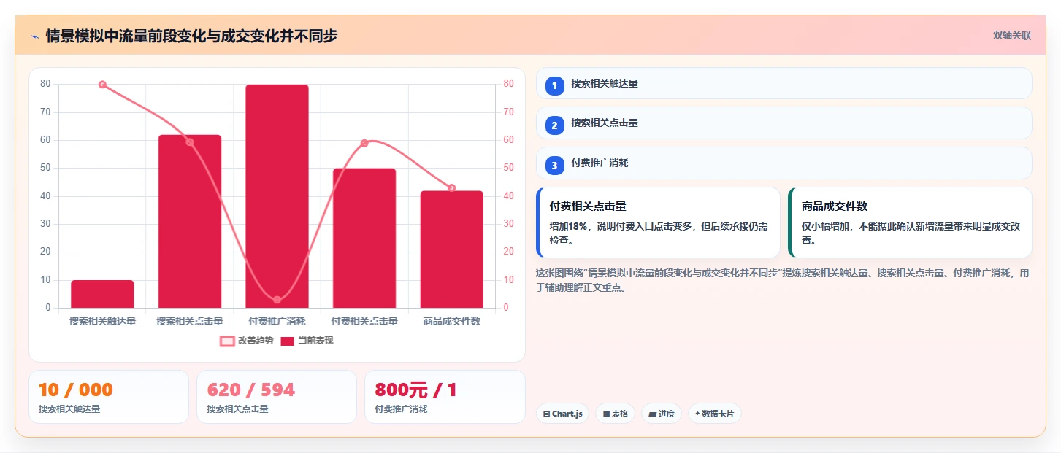Click the number 1 badge icon
1061x453 pixels.
tap(554, 85)
